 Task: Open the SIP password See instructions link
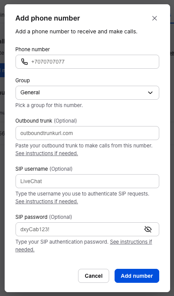tap(131, 242)
